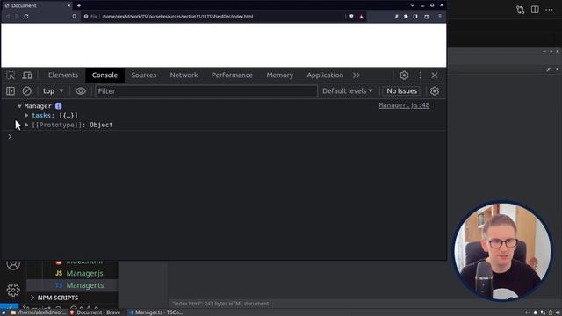
Task: Expand the NPM SCRIPTS section
Action: (54, 298)
